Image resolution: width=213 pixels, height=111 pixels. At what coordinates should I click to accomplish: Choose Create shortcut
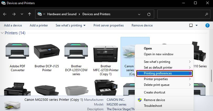click(155, 92)
